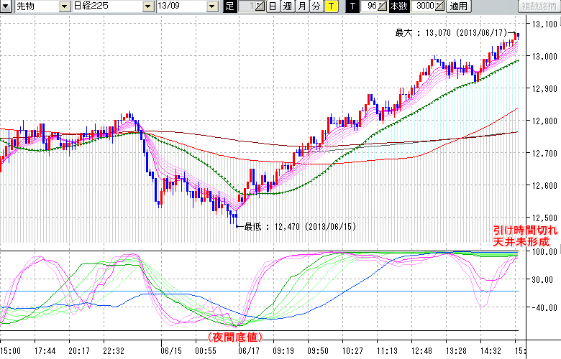The image size is (561, 359).
Task: Select the minute (分) chart period button
Action: 316,6
